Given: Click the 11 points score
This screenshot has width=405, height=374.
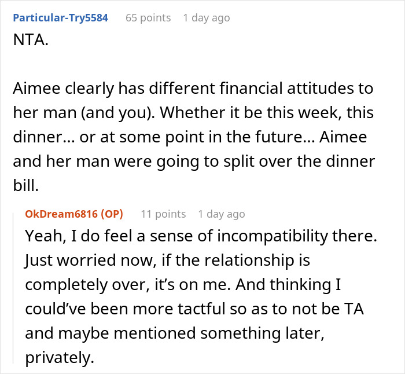Looking at the screenshot, I should (x=163, y=214).
